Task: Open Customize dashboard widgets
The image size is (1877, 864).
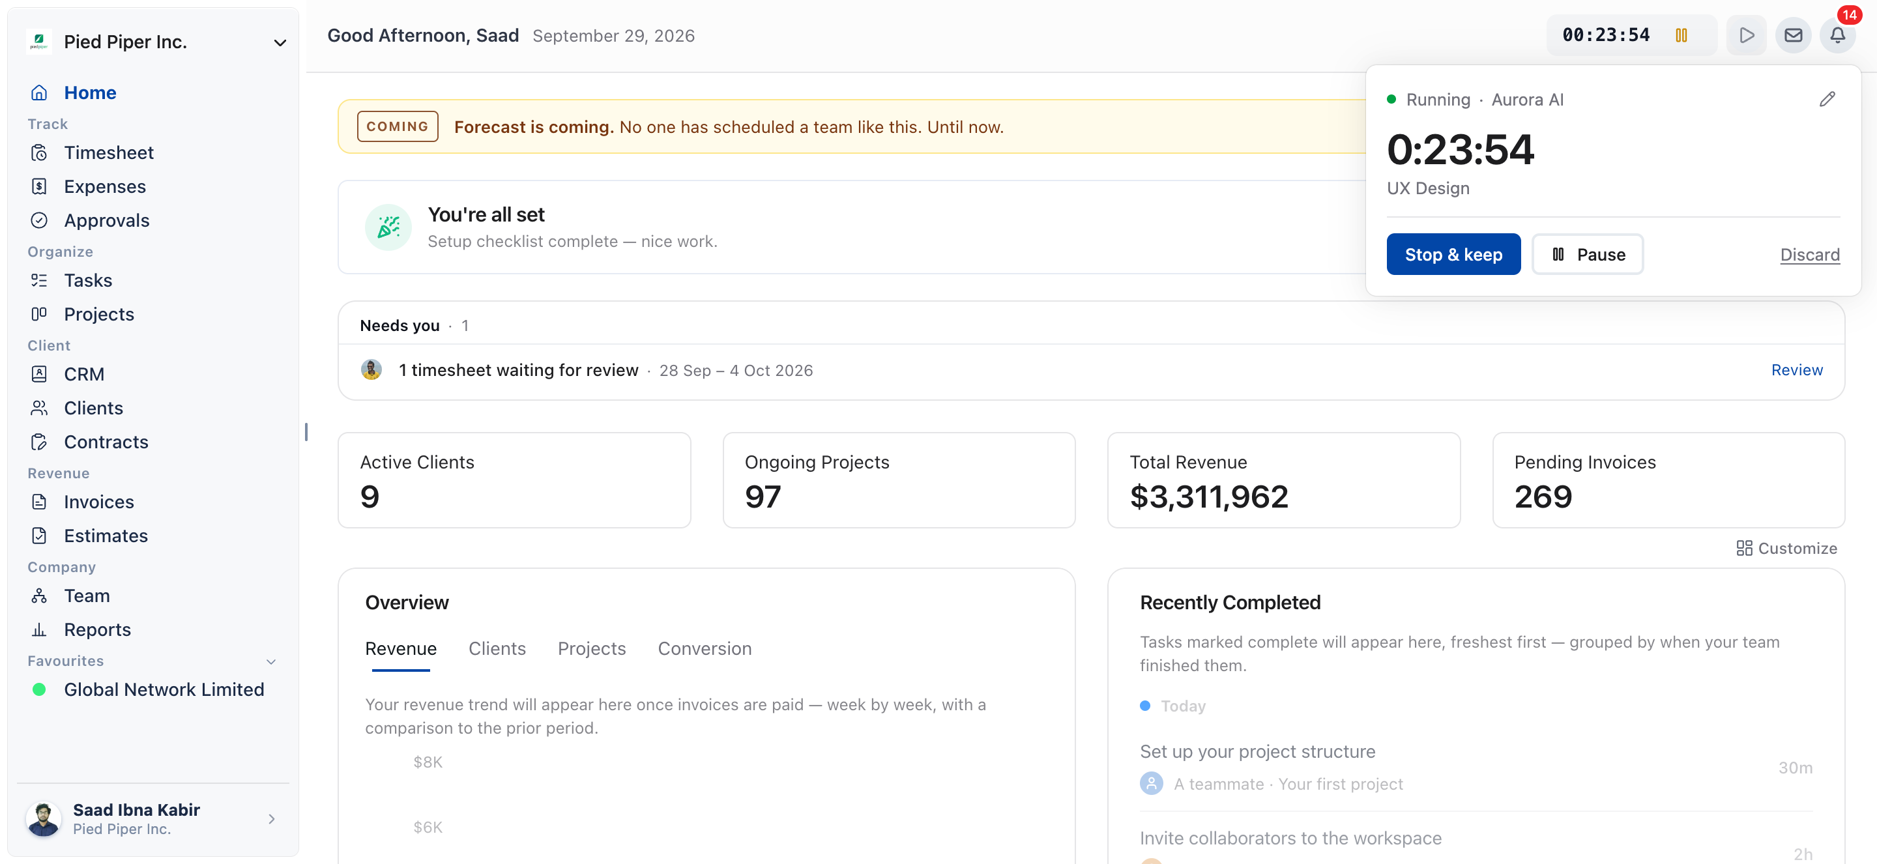Action: (1786, 548)
